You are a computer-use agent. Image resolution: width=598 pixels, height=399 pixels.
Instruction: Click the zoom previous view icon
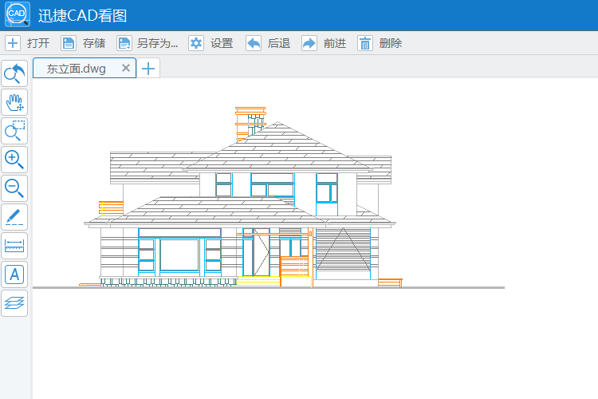point(14,73)
